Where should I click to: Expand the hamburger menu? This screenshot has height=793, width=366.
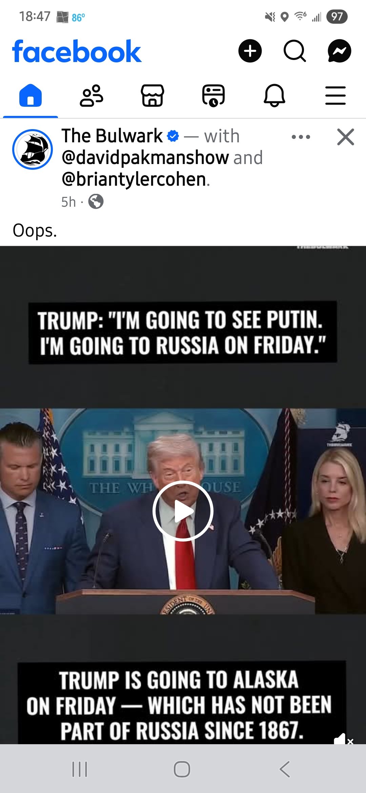[335, 95]
